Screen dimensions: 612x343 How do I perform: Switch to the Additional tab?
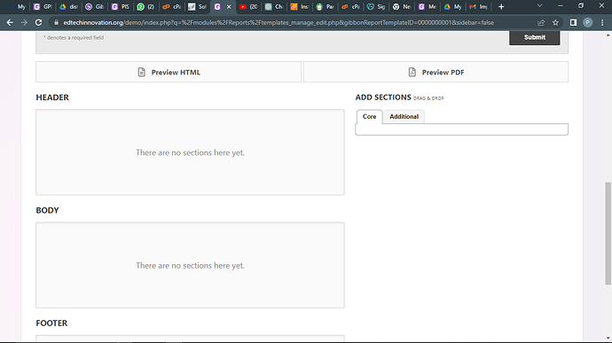tap(404, 117)
